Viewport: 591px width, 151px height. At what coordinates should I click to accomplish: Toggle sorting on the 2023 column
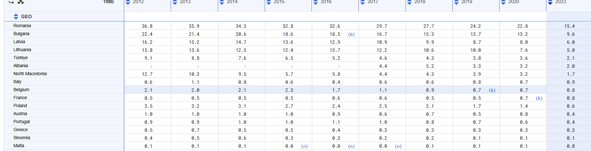pyautogui.click(x=550, y=2)
